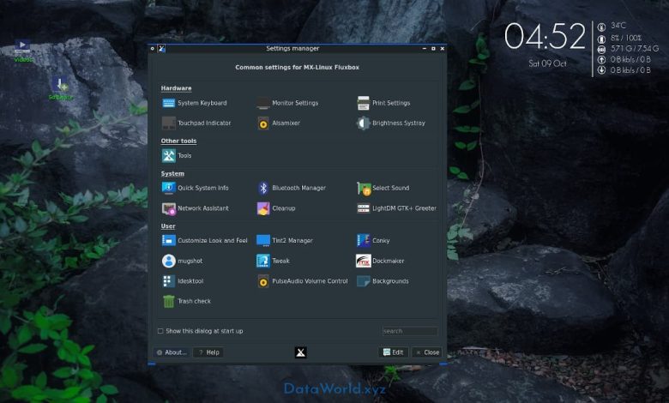Image resolution: width=669 pixels, height=403 pixels.
Task: Launch Quick System Info icon
Action: click(168, 188)
